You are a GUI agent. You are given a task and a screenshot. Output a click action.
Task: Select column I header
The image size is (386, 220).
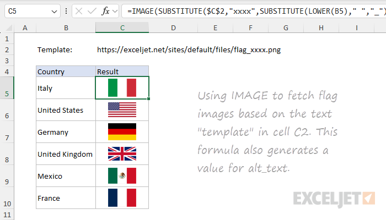(x=356, y=28)
